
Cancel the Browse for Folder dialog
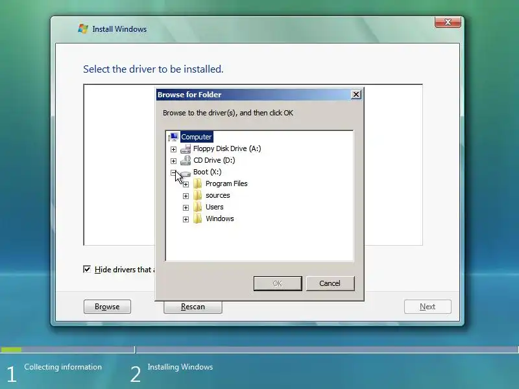[330, 283]
